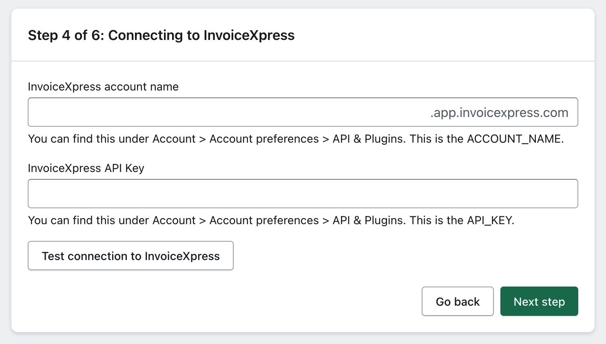This screenshot has height=344, width=606.
Task: Proceed with the Next step button
Action: click(x=539, y=301)
